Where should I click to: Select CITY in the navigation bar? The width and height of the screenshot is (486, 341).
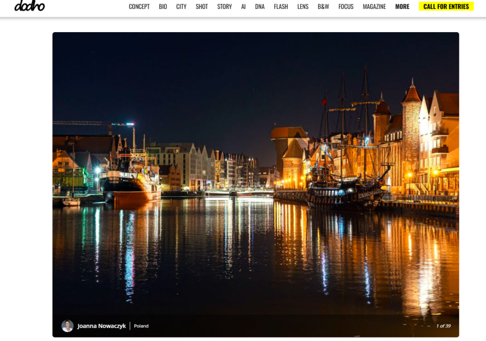click(181, 7)
